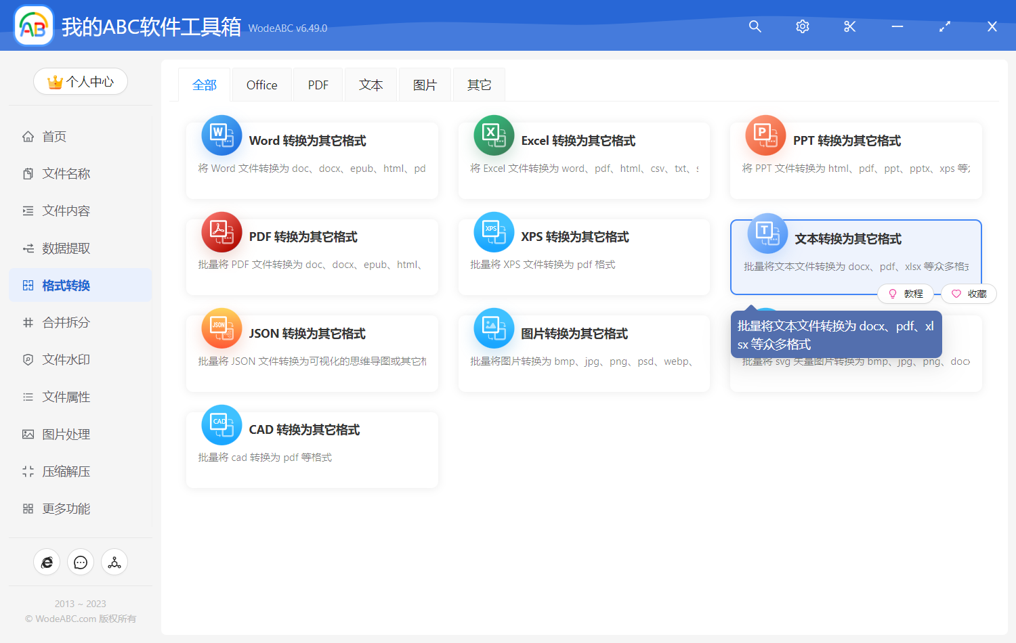Image resolution: width=1016 pixels, height=643 pixels.
Task: Open the PPT 转换为其它格式 icon
Action: coord(765,135)
